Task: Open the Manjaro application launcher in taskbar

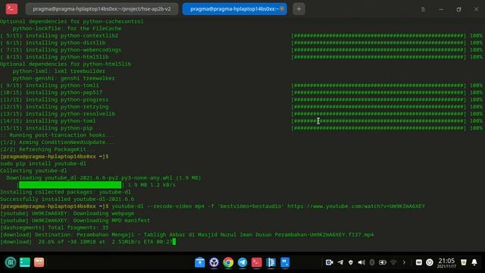Action: pyautogui.click(x=10, y=262)
